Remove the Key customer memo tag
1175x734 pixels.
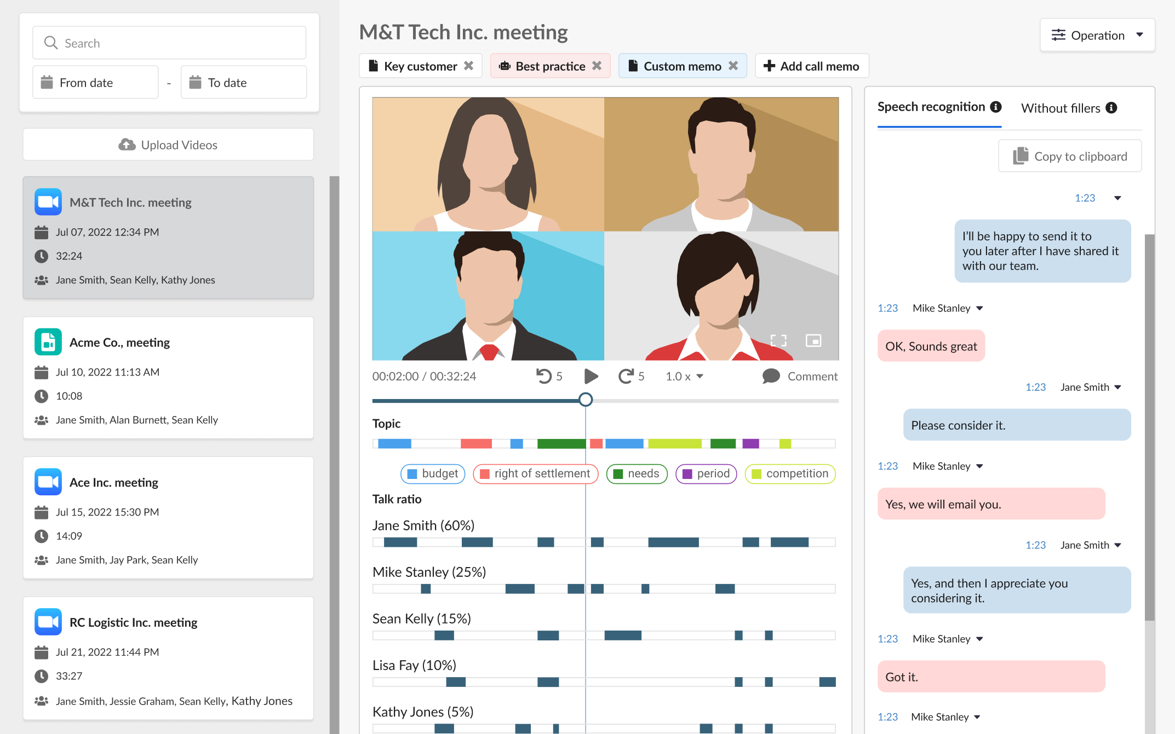[468, 67]
